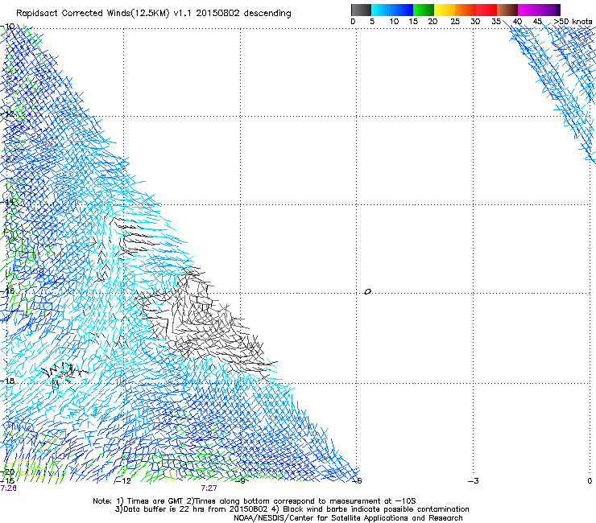Viewport: 596px width, 523px height.
Task: Click the gray 0-5 knots legend segment
Action: pos(361,10)
